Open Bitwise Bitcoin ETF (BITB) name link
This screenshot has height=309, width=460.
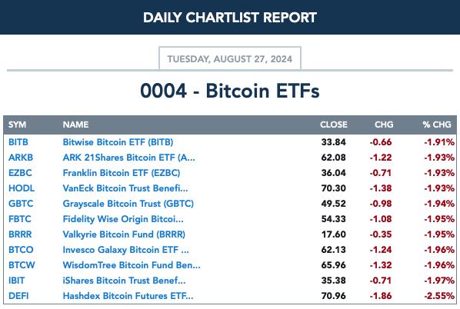click(118, 142)
